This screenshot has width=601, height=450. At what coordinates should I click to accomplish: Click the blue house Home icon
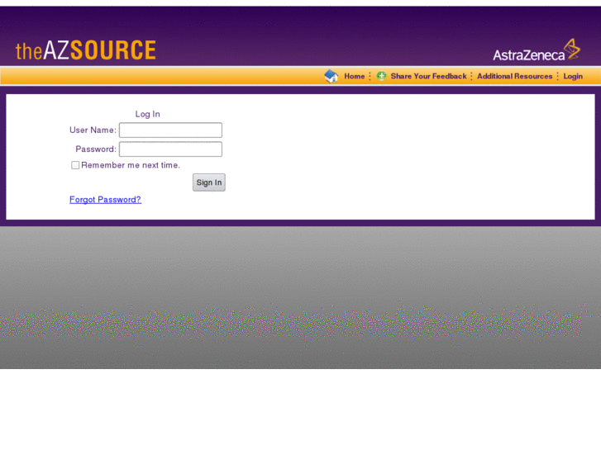coord(332,76)
